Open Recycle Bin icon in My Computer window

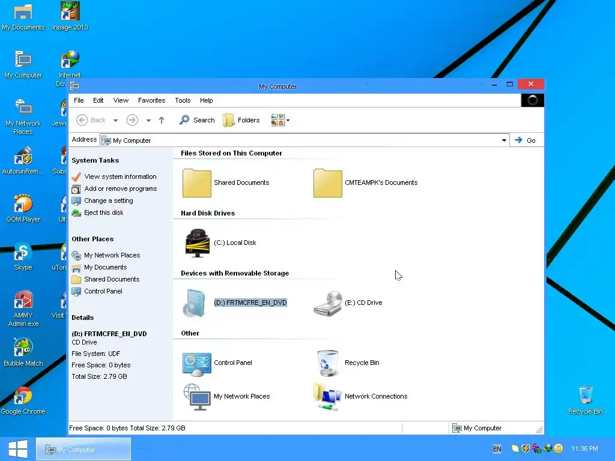point(328,363)
